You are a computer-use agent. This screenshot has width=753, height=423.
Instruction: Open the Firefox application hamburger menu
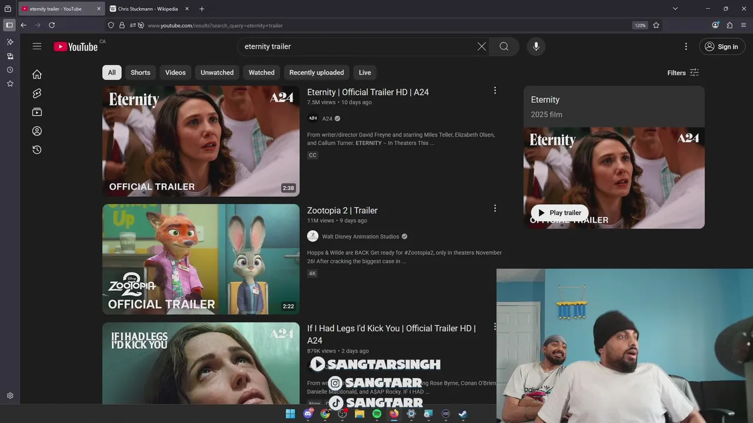pyautogui.click(x=744, y=25)
